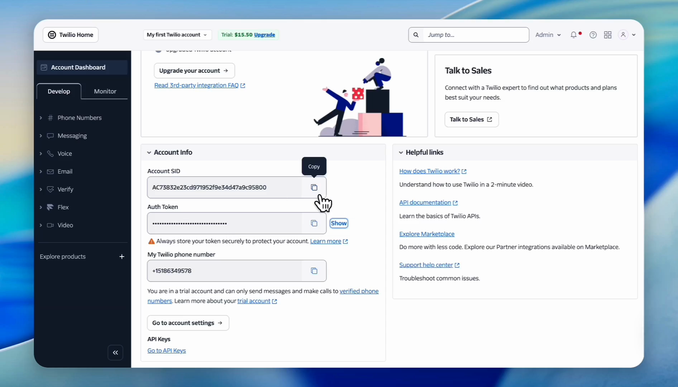Image resolution: width=678 pixels, height=387 pixels.
Task: Switch to the Monitor tab
Action: point(105,91)
